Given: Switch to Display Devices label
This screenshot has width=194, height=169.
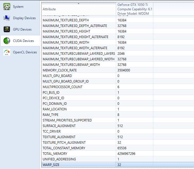Looking at the screenshot, I should coord(24,18).
